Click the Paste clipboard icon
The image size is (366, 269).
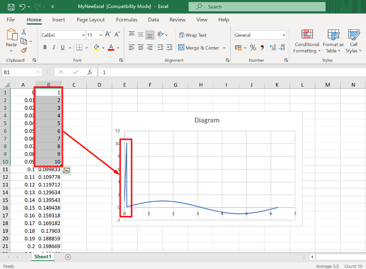click(12, 34)
